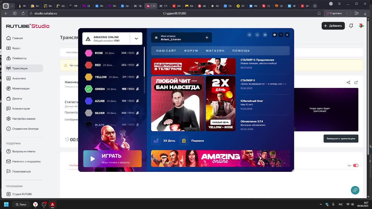Click the Настройки канала gear icon in sidebar
372x209 pixels.
point(8,118)
